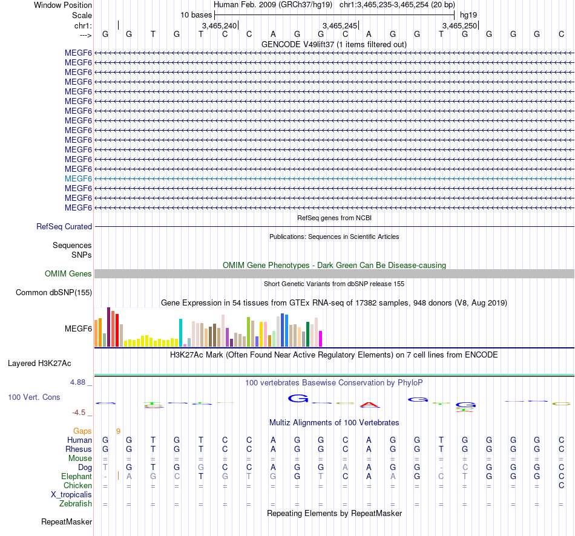Image resolution: width=575 pixels, height=536 pixels.
Task: Select the Scale label in the ruler
Action: tap(82, 15)
